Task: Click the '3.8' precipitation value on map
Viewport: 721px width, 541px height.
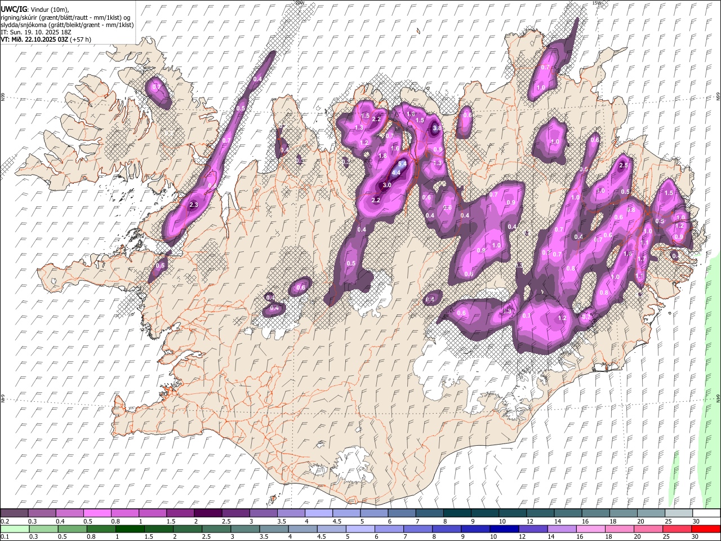Action: click(437, 128)
